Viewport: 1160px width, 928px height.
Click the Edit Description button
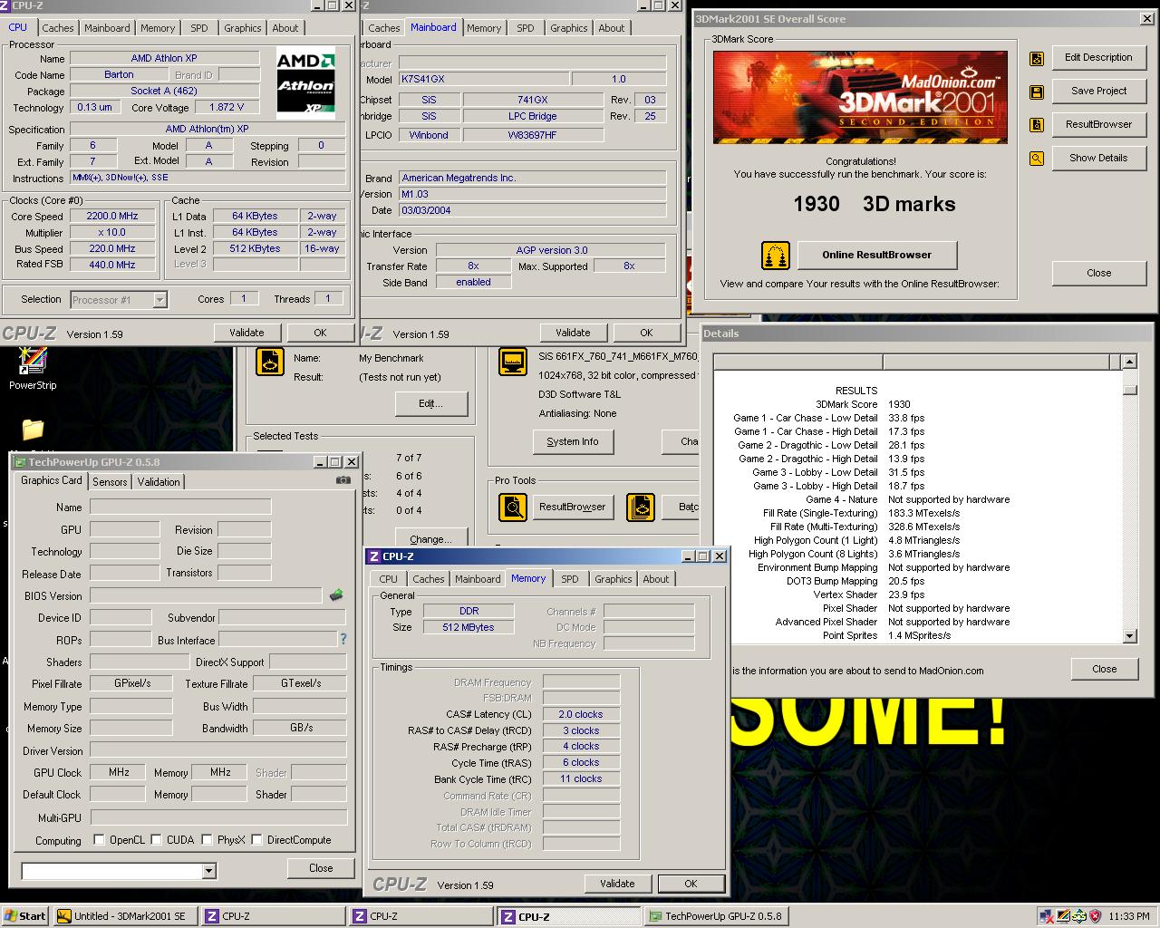coord(1098,58)
